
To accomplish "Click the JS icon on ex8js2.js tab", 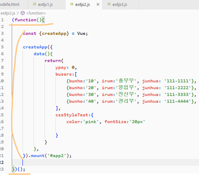I will 72,4.
